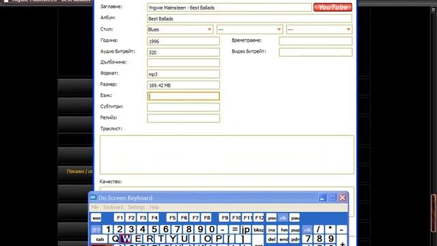This screenshot has width=437, height=246.
Task: Click the Релийз input field
Action: point(184,118)
